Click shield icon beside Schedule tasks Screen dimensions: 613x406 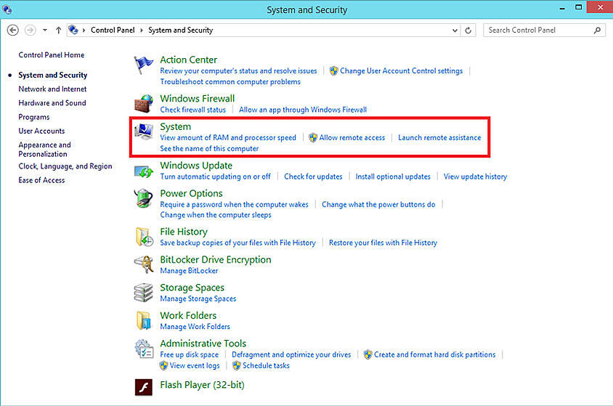237,365
